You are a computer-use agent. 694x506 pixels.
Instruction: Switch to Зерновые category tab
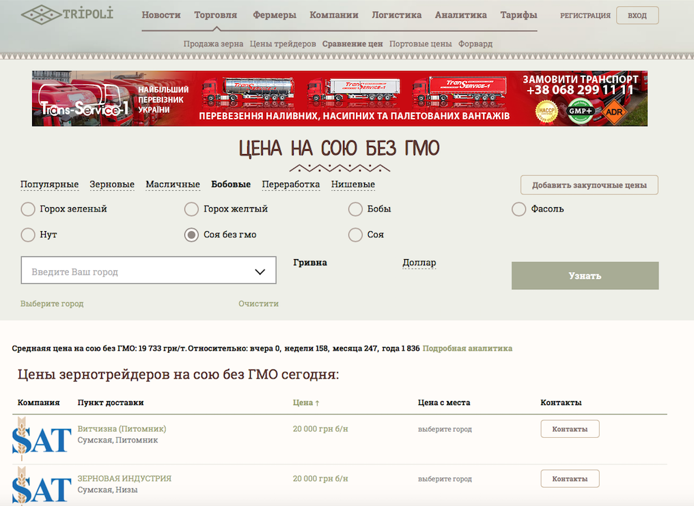pos(112,185)
